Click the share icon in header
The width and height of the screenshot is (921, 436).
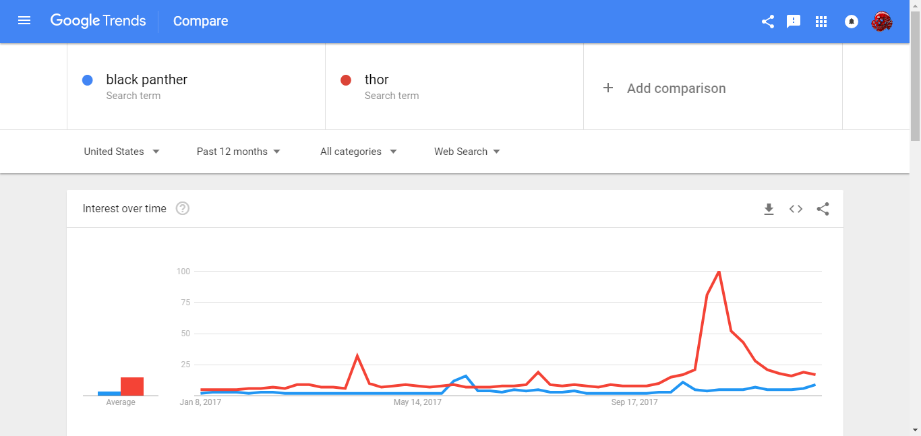pyautogui.click(x=767, y=22)
